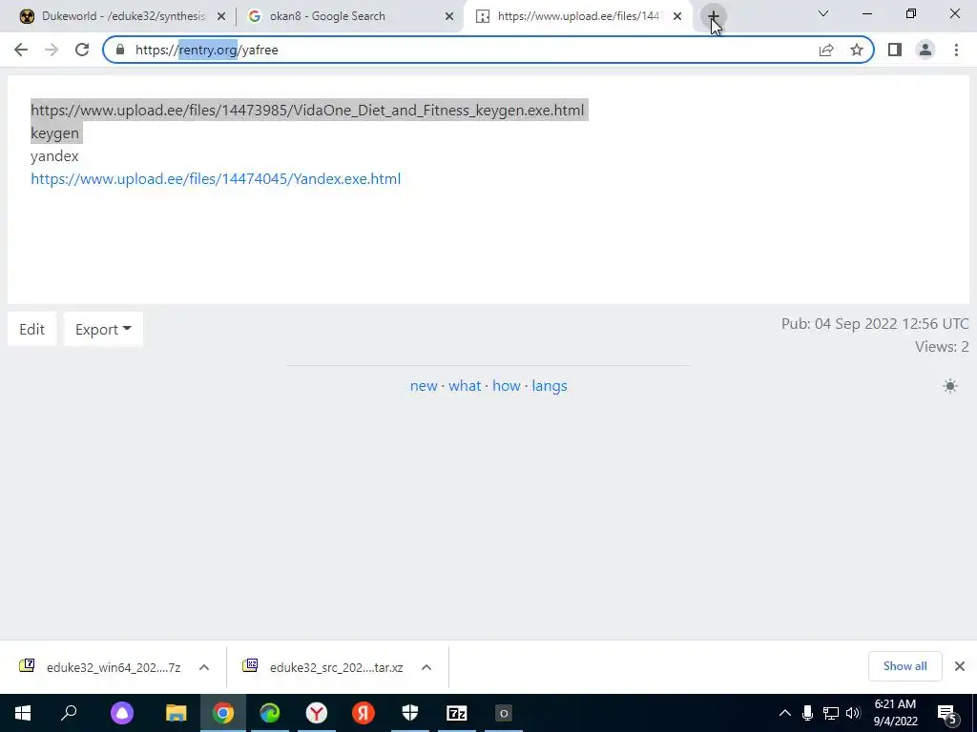Open the Yandex.exe.html upload.ee link
The height and width of the screenshot is (732, 977).
coord(216,178)
